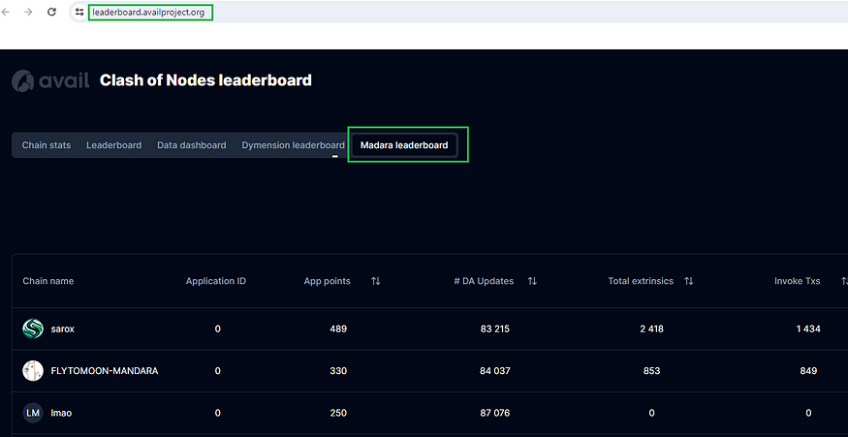
Task: Sort by # DA Updates arrows icon
Action: coord(532,281)
